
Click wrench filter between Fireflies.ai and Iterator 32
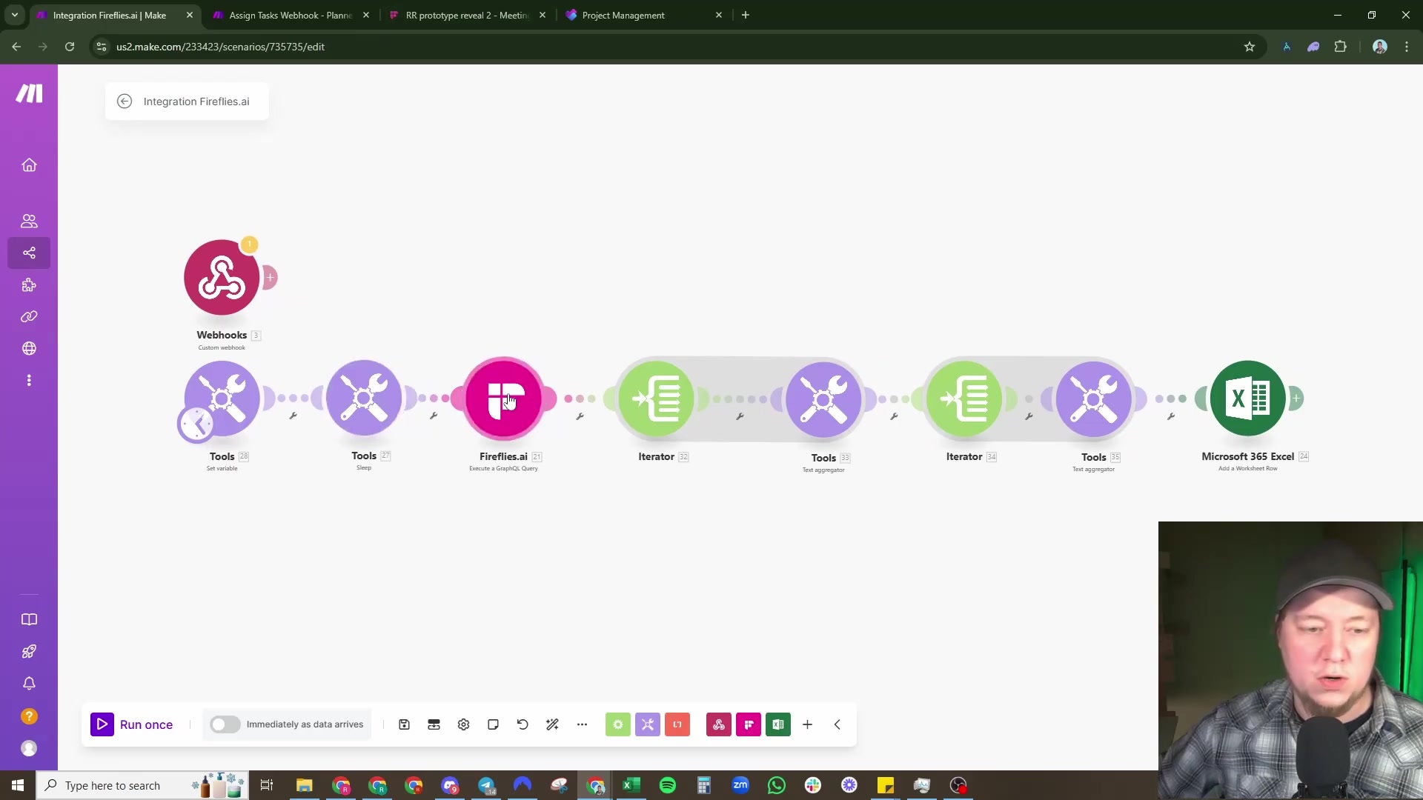[580, 416]
